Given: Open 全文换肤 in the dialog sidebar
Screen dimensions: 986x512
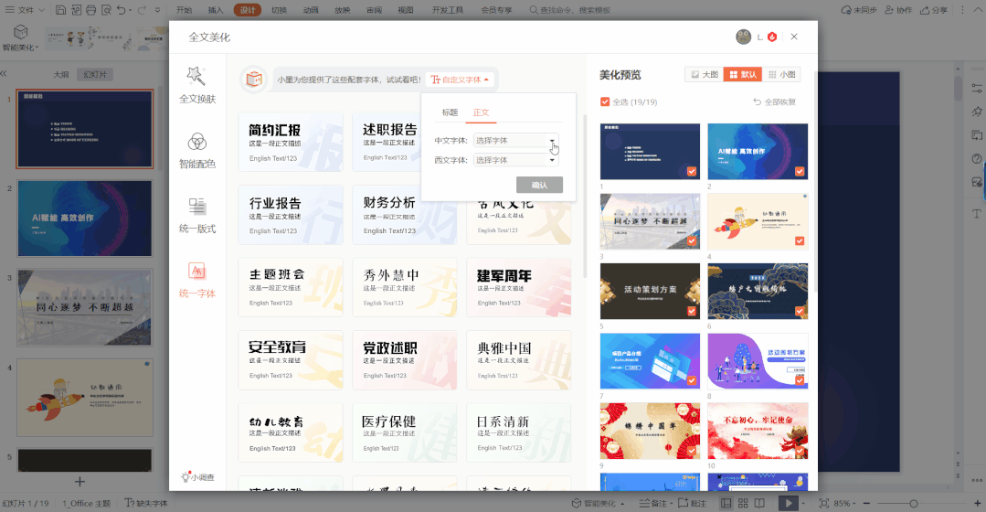Looking at the screenshot, I should [196, 85].
